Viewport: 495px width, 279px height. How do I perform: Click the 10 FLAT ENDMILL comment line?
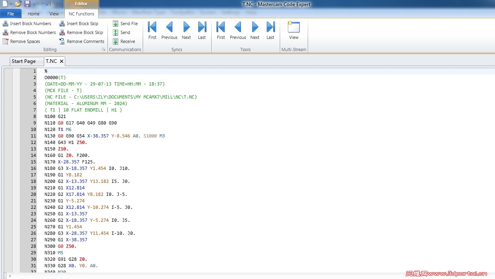83,110
